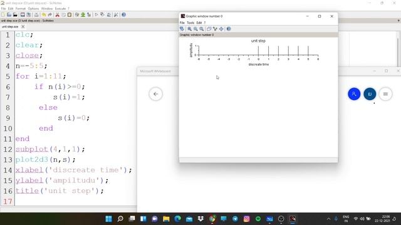The width and height of the screenshot is (401, 225).
Task: Maximize the Graphic window number 0
Action: click(x=320, y=16)
